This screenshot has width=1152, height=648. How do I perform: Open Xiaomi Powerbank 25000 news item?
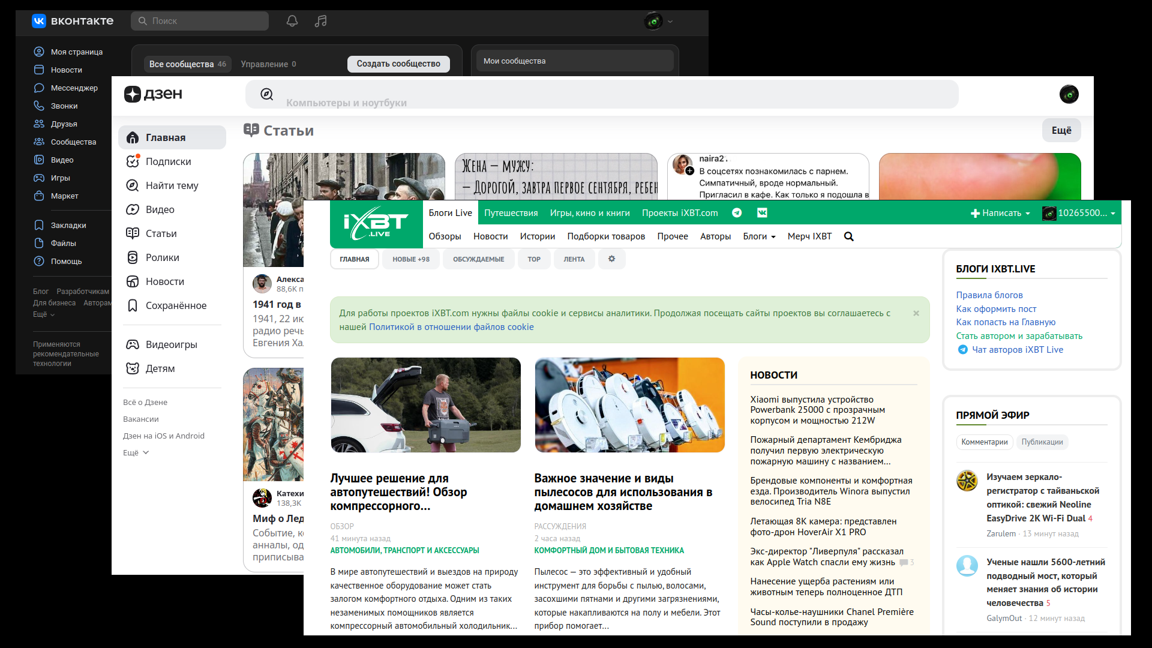817,410
